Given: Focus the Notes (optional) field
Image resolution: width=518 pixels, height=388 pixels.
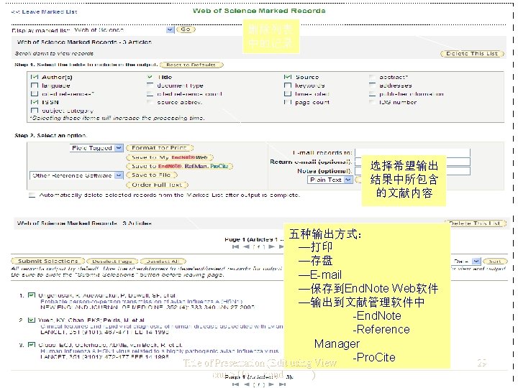Looking at the screenshot, I should pos(412,171).
